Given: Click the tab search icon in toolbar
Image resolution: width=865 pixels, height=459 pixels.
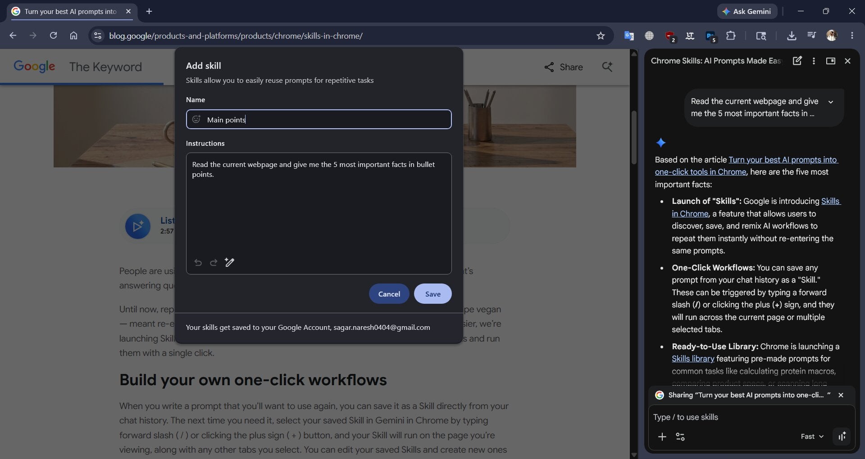Looking at the screenshot, I should tap(761, 36).
